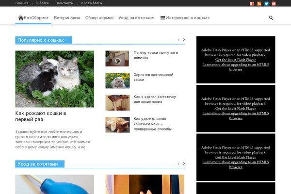The image size is (291, 194).
Task: Go to previous slide in Уход за котятами
Action: coord(178,163)
